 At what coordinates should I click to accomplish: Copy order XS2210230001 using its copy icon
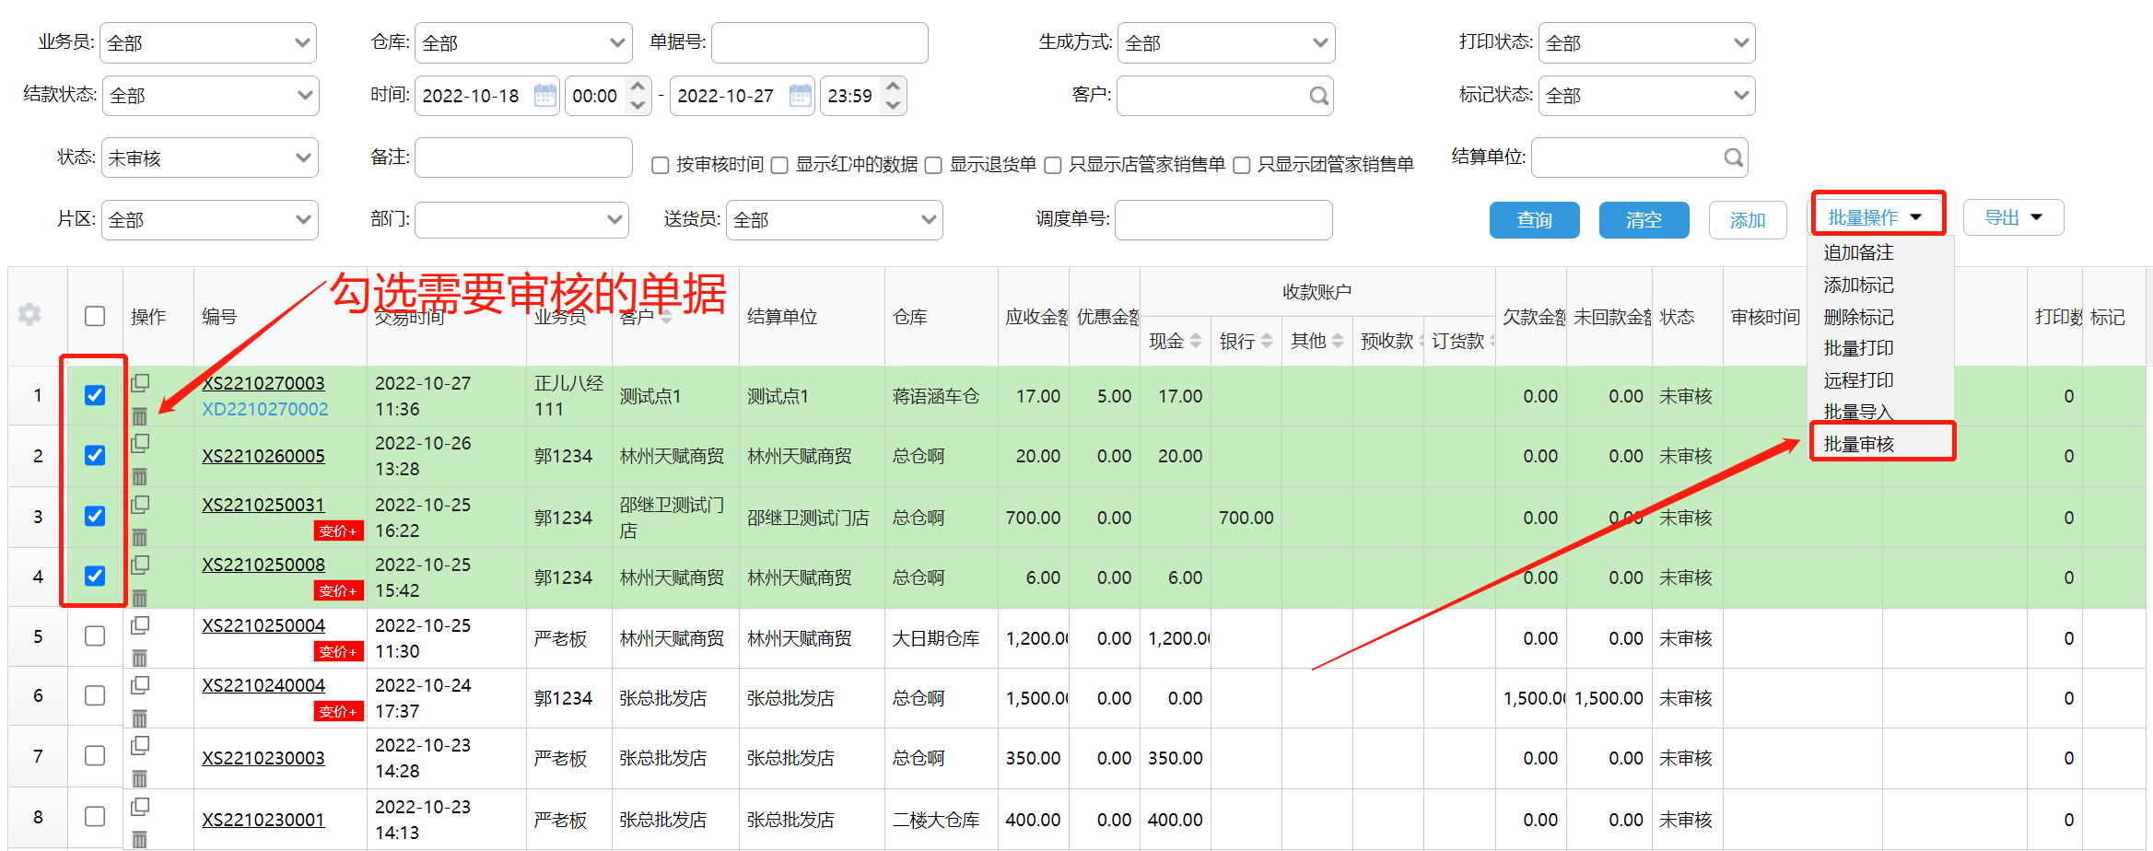(140, 806)
